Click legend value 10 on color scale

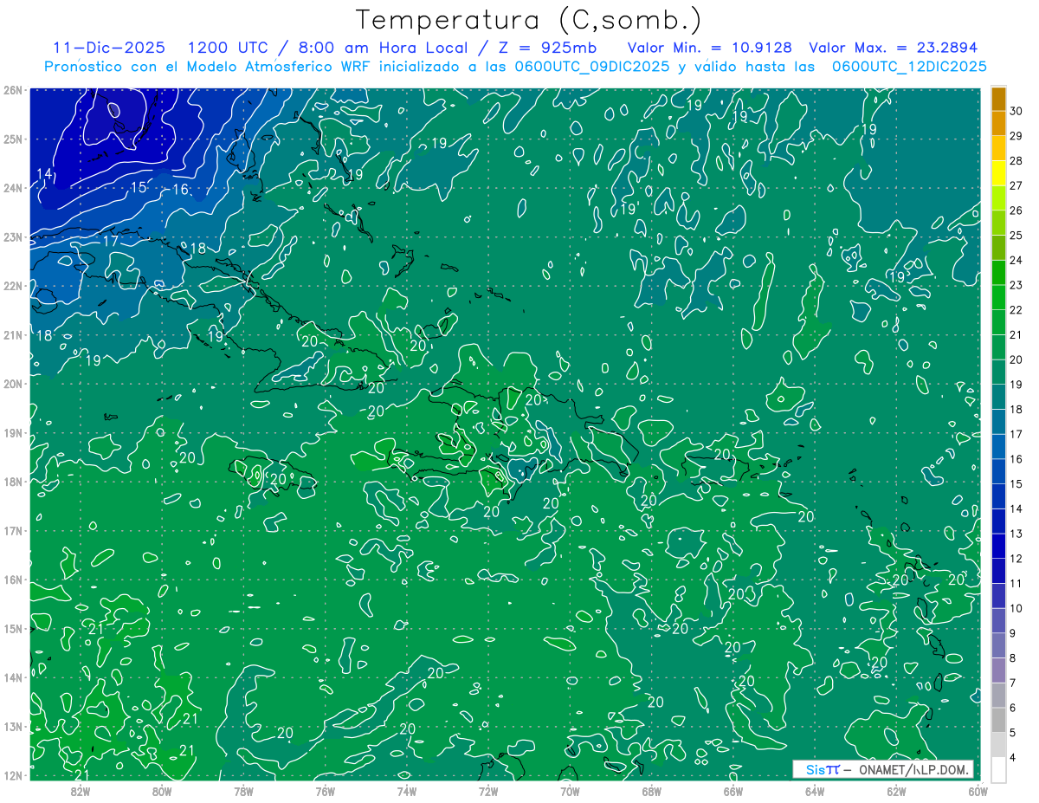1016,608
